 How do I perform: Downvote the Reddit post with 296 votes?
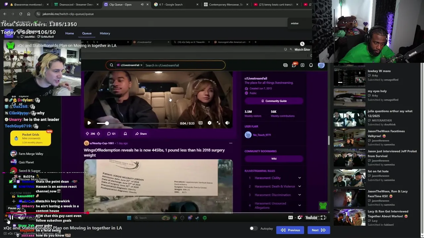(x=98, y=134)
